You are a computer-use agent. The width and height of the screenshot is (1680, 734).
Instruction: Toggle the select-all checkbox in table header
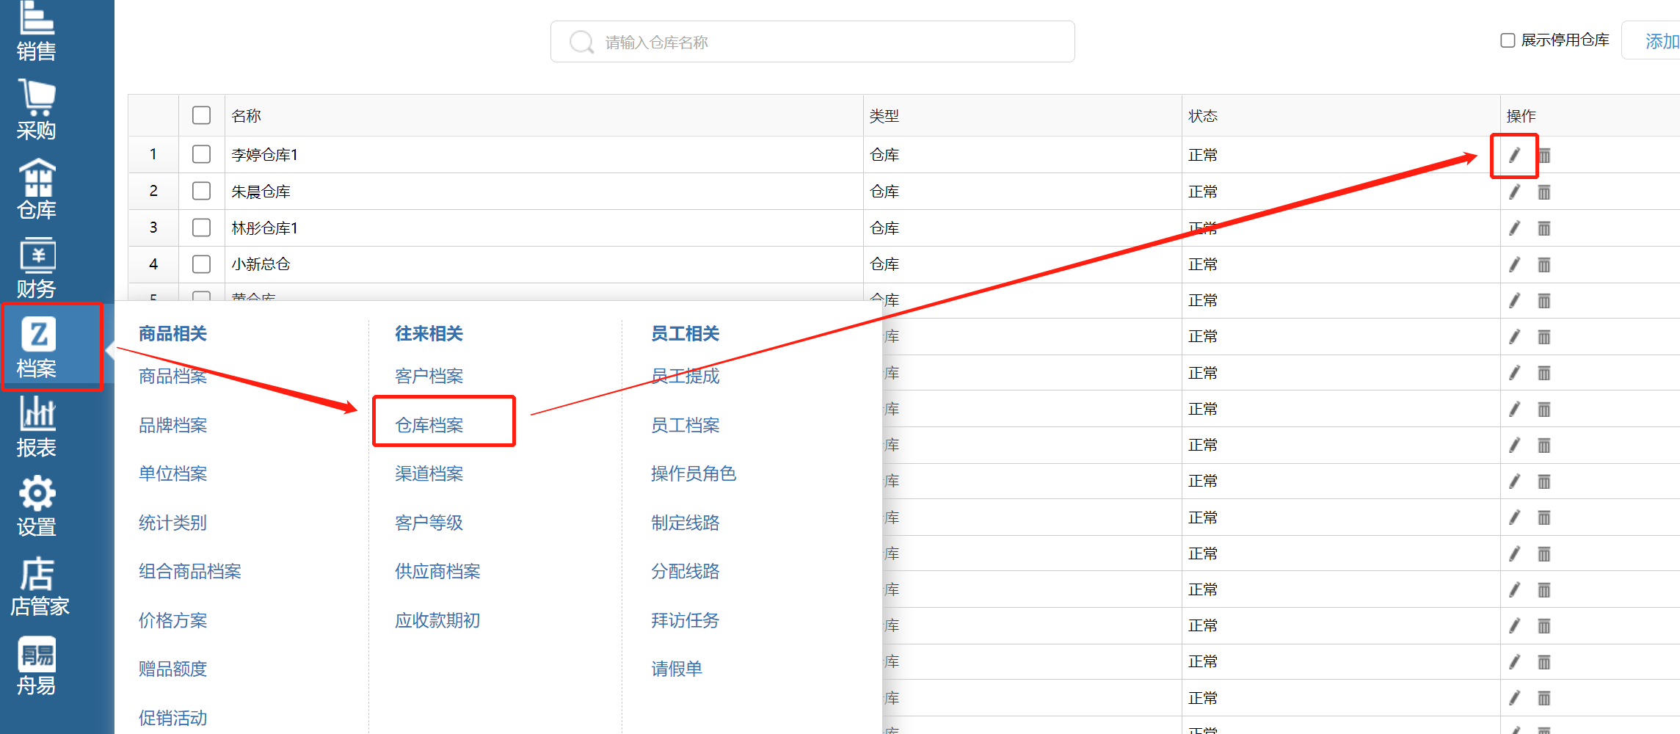201,115
